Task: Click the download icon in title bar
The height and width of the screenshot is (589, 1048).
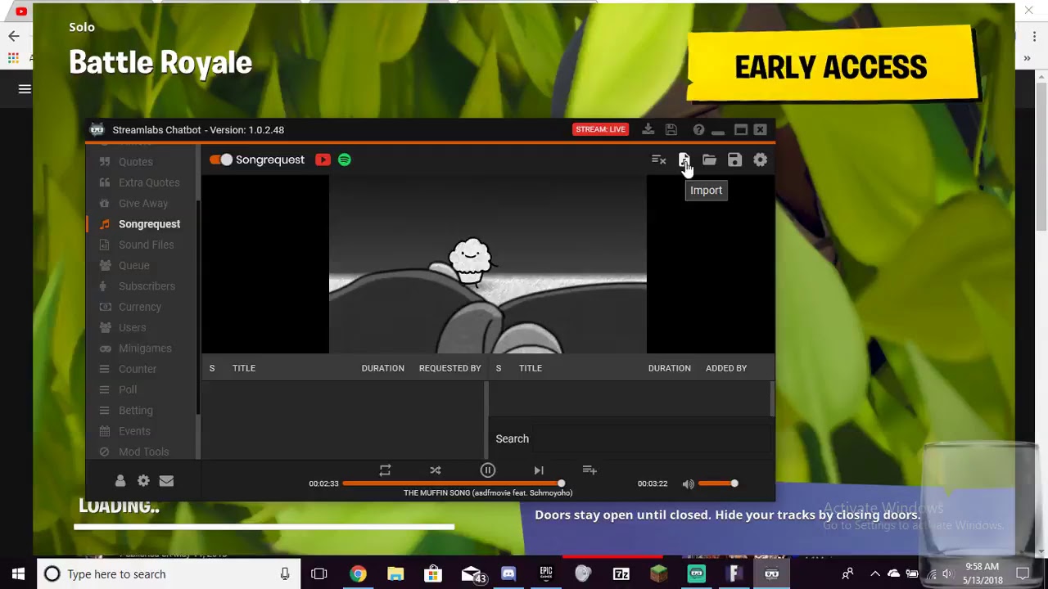Action: click(x=648, y=129)
